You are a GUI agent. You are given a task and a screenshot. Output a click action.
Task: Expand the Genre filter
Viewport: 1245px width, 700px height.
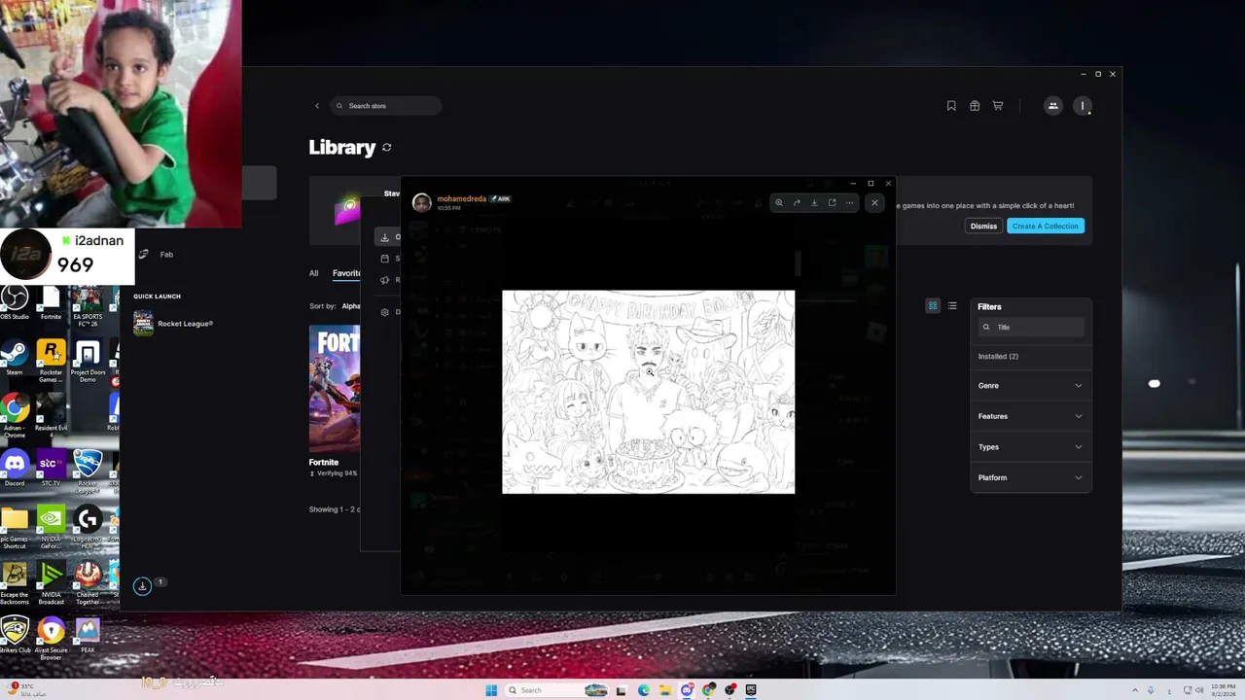tap(1030, 386)
